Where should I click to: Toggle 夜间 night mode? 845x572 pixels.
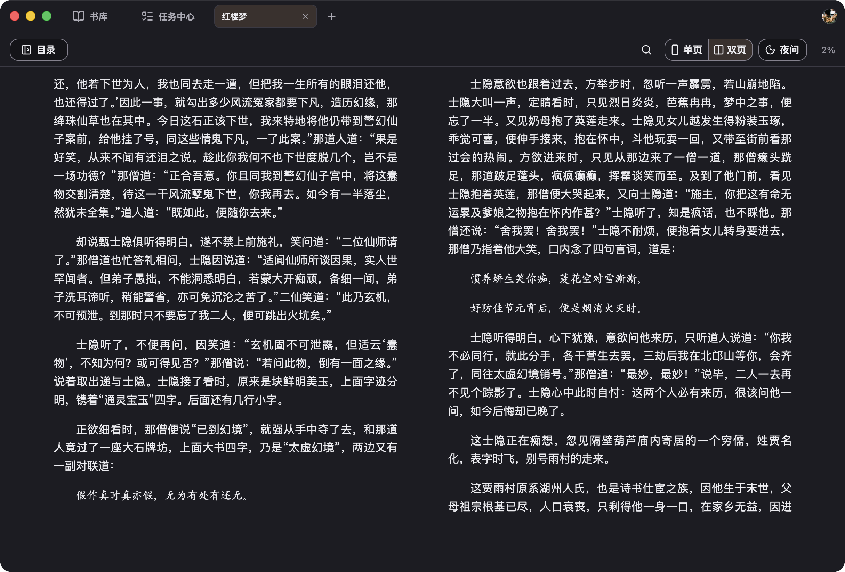click(782, 50)
